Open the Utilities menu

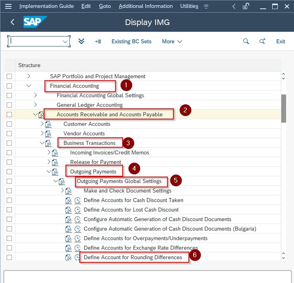[189, 6]
